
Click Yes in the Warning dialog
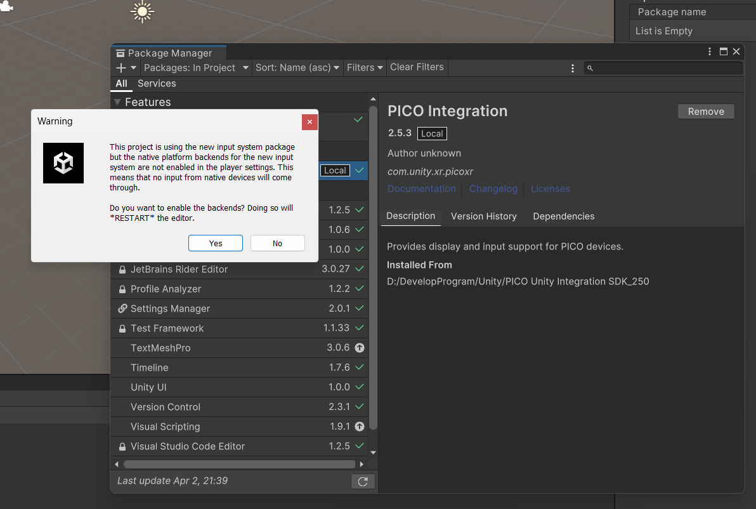click(216, 243)
